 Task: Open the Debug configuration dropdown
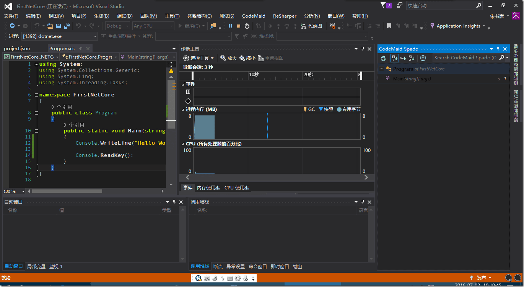pos(117,26)
